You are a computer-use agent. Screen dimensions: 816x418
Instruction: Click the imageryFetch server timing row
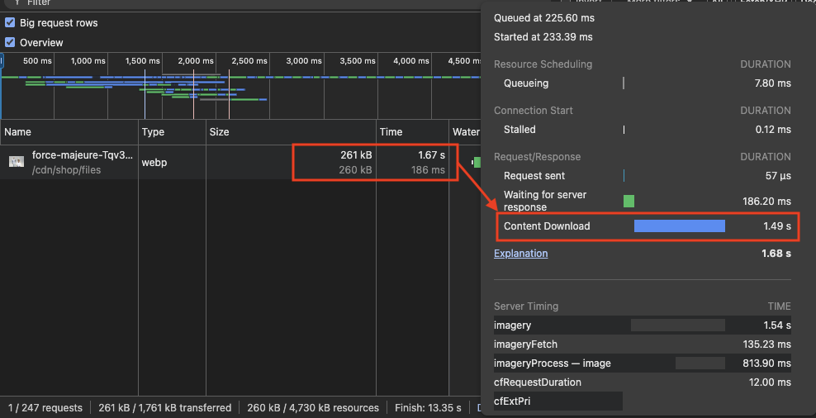click(643, 344)
